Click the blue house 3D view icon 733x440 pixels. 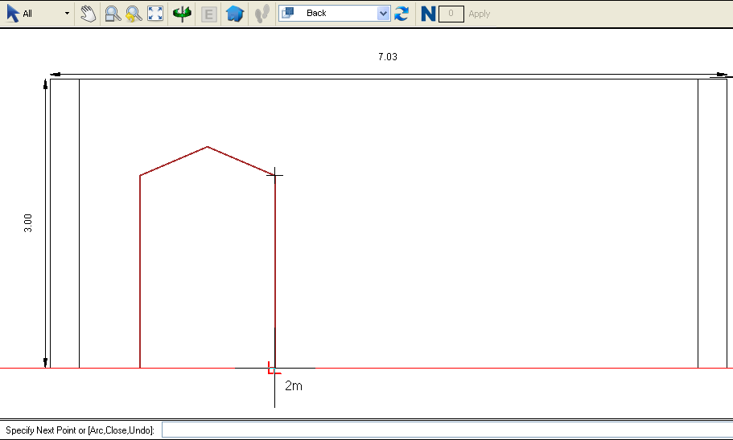pos(235,14)
